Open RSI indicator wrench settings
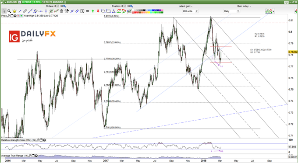Screen dimensions: 298x163 coord(38,140)
